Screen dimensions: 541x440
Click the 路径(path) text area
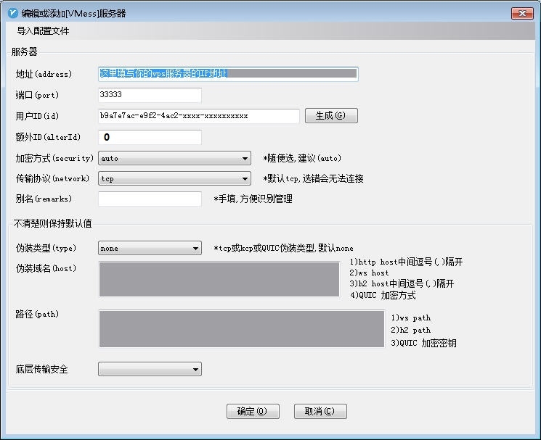219,328
